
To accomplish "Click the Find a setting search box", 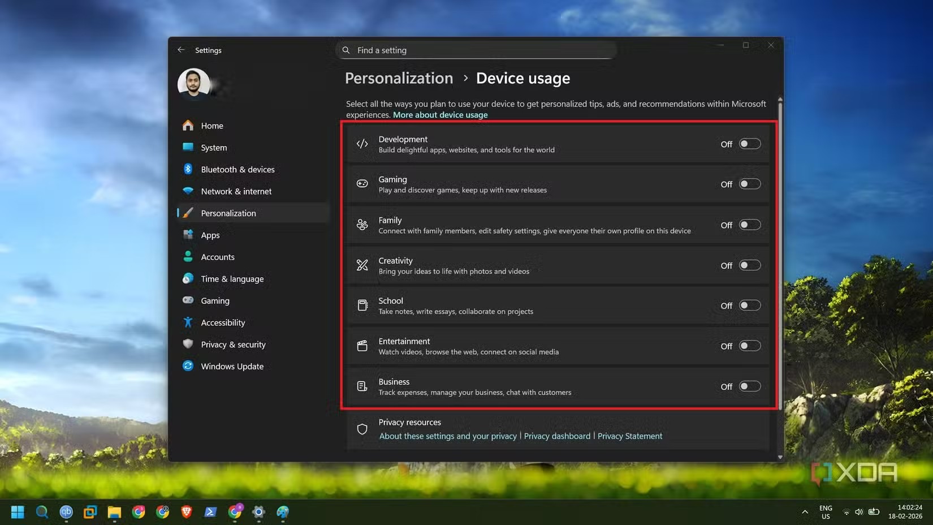I will 481,50.
